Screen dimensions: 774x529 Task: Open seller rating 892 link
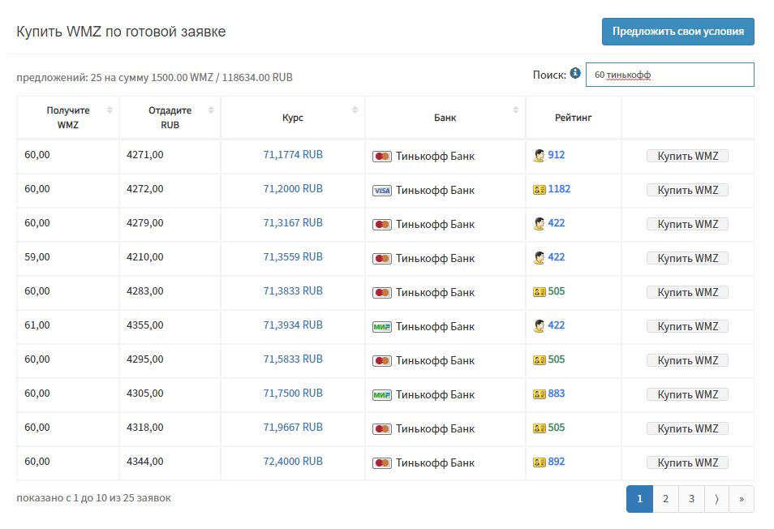[557, 462]
